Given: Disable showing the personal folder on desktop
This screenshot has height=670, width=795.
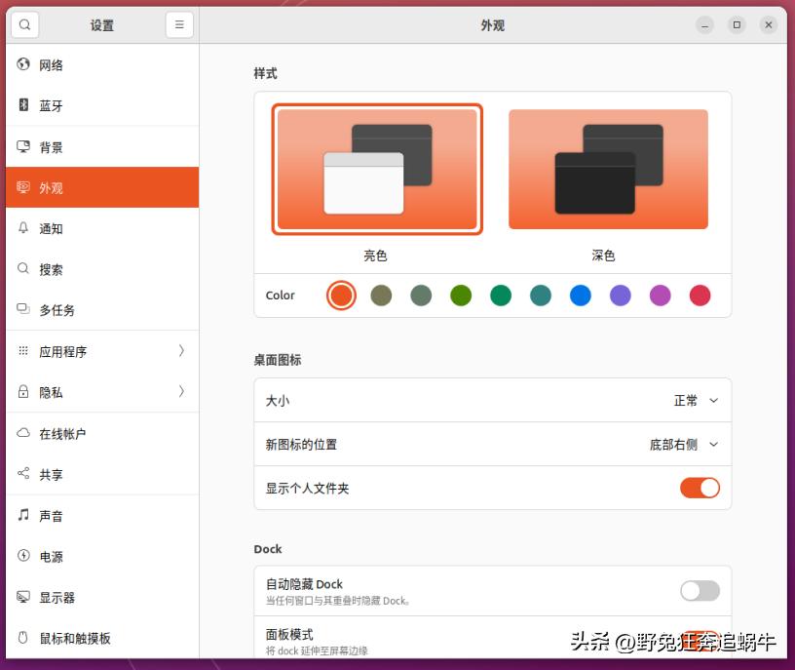Looking at the screenshot, I should [699, 488].
